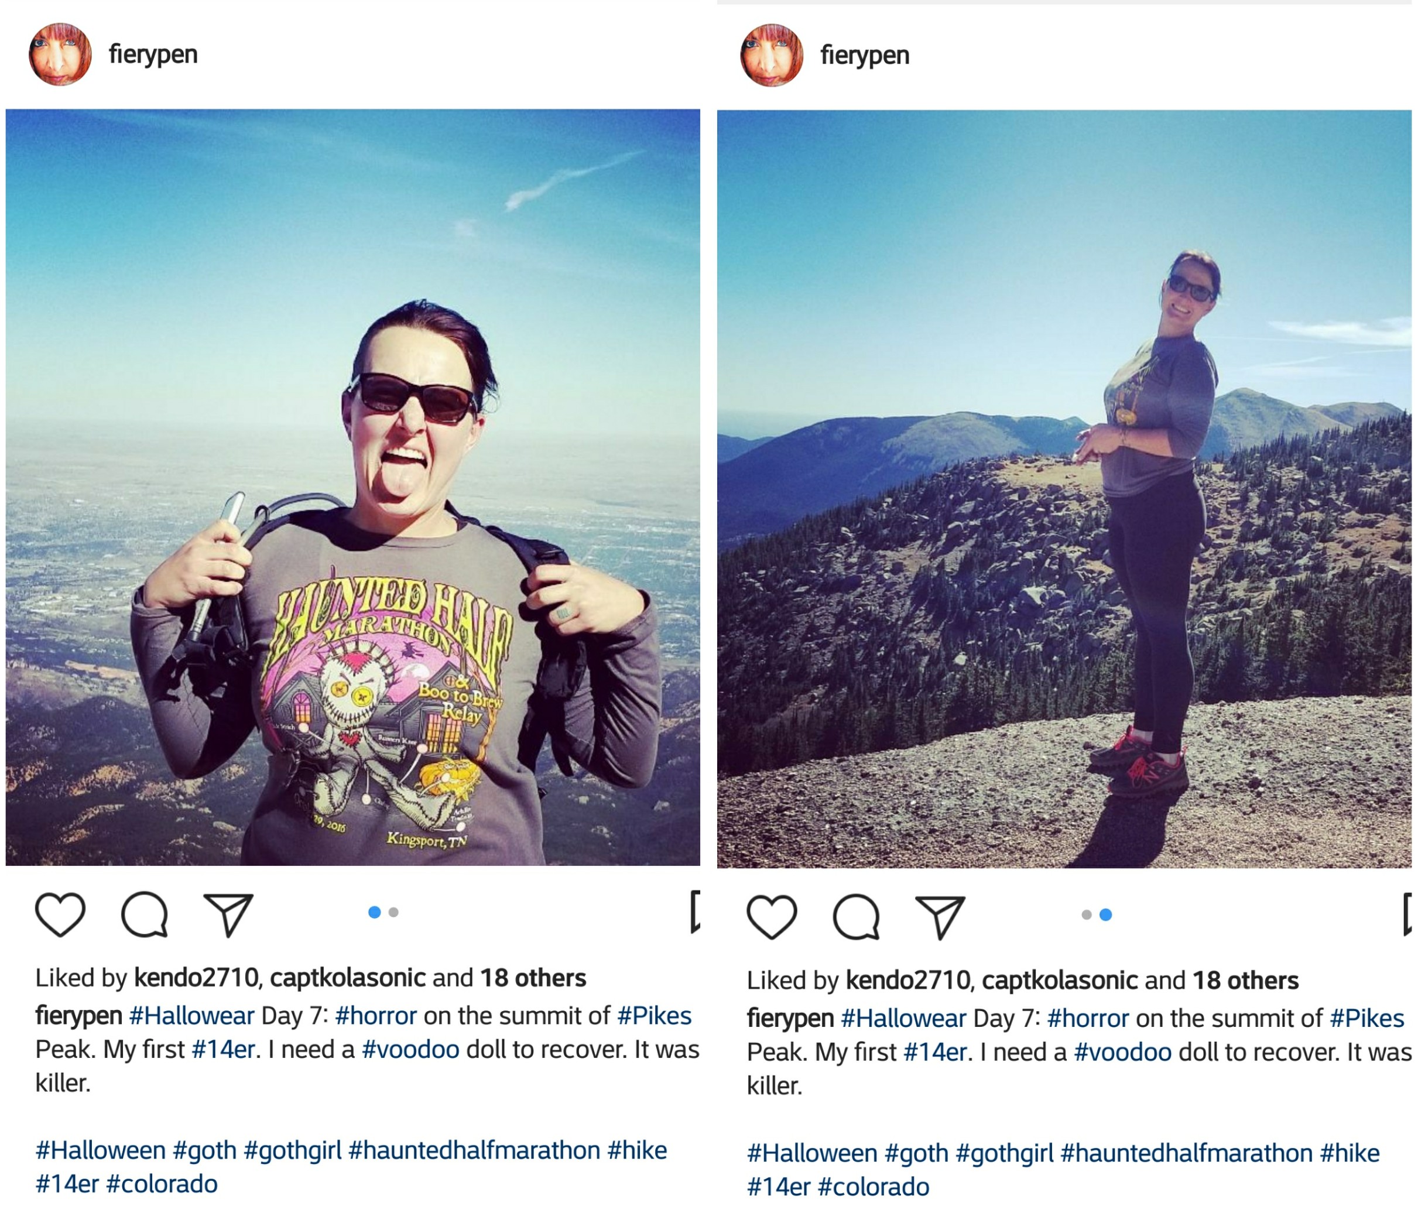Save the right post with bookmark icon
The image size is (1418, 1209).
click(x=1407, y=914)
